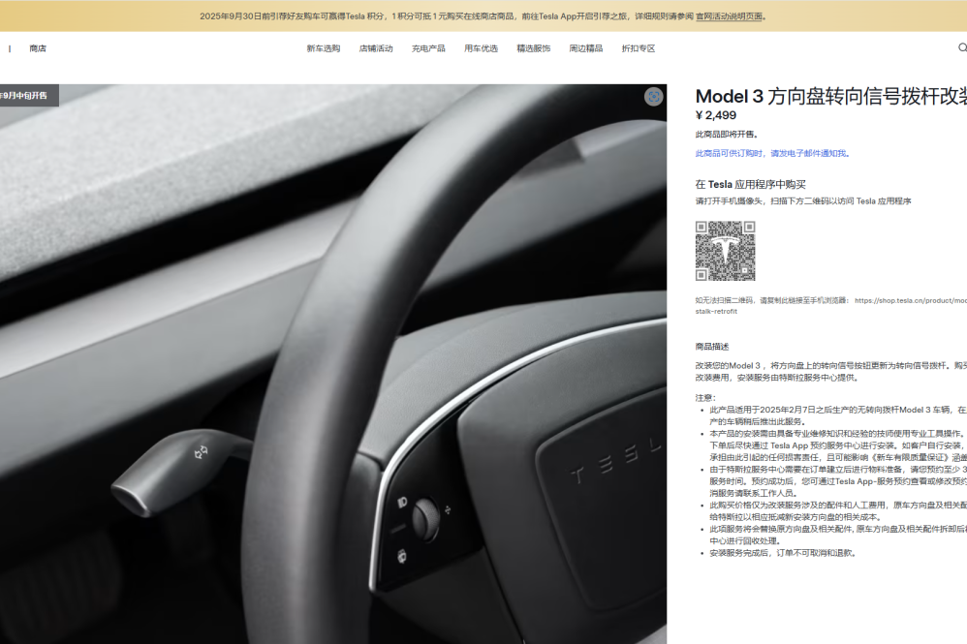Click the image zoom icon on product photo

coord(654,96)
